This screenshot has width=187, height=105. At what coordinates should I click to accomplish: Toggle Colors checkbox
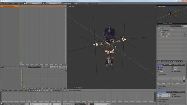[172, 67]
